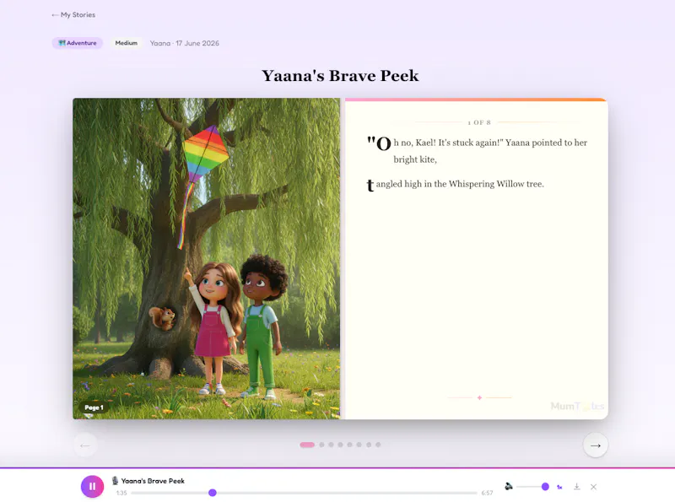The image size is (675, 502).
Task: Click the '1 OF 8' page counter
Action: tap(479, 122)
